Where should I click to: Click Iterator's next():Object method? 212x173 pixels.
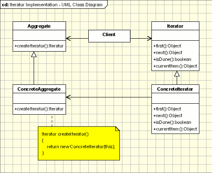[168, 52]
